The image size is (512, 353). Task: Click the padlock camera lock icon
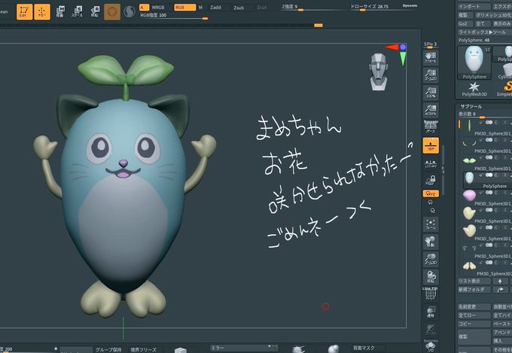(x=431, y=180)
